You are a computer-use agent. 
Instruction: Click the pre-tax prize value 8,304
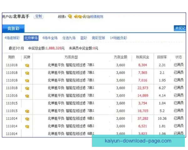click(x=143, y=65)
